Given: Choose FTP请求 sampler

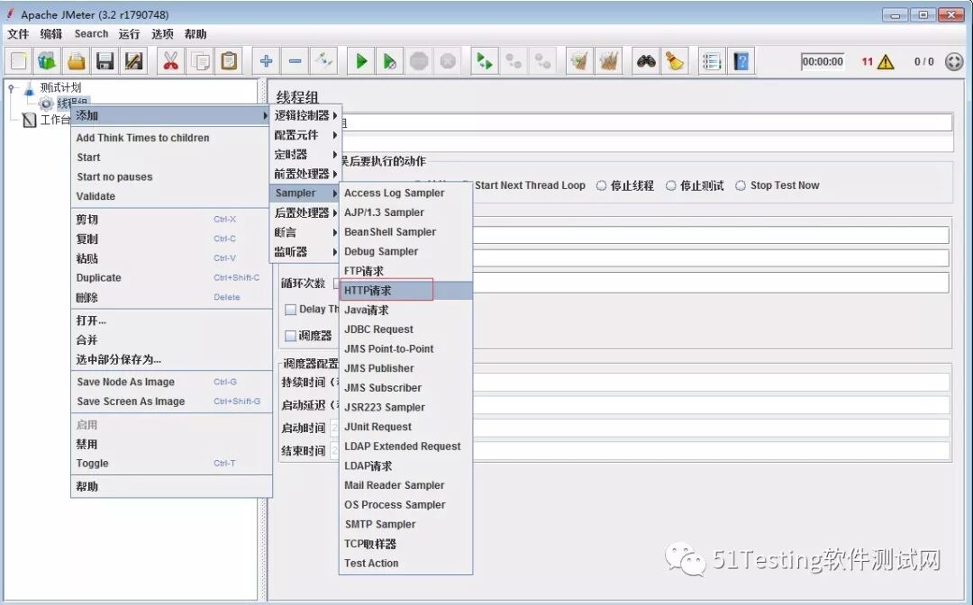Looking at the screenshot, I should 405,271.
